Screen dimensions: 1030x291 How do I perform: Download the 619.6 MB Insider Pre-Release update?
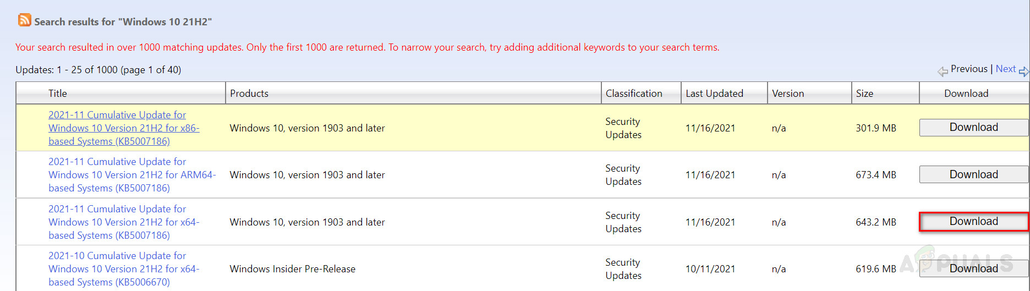click(973, 268)
